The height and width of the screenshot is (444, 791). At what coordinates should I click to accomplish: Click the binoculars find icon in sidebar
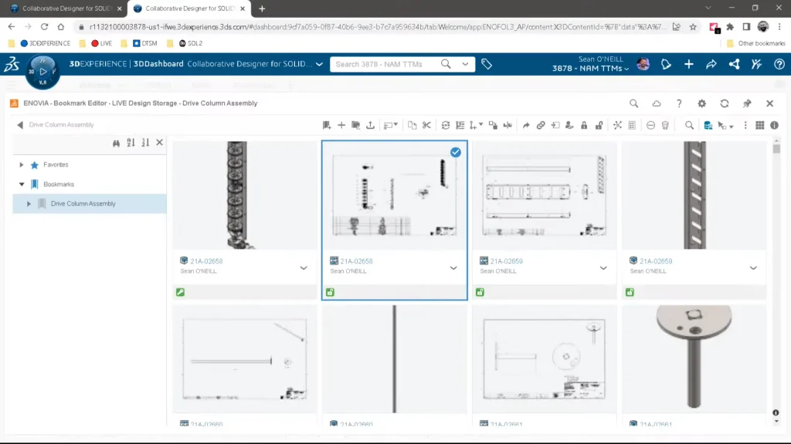[117, 143]
